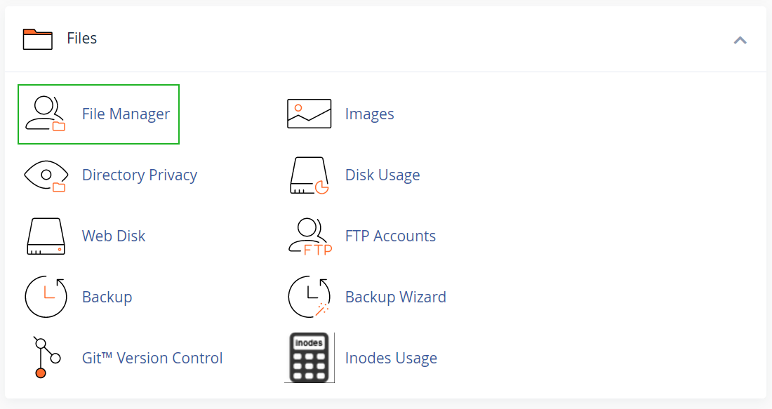Go to the Images link
This screenshot has width=772, height=409.
369,114
